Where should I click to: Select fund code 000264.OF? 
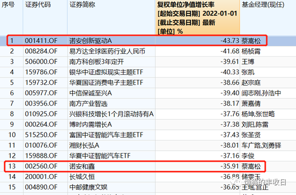click(41, 124)
